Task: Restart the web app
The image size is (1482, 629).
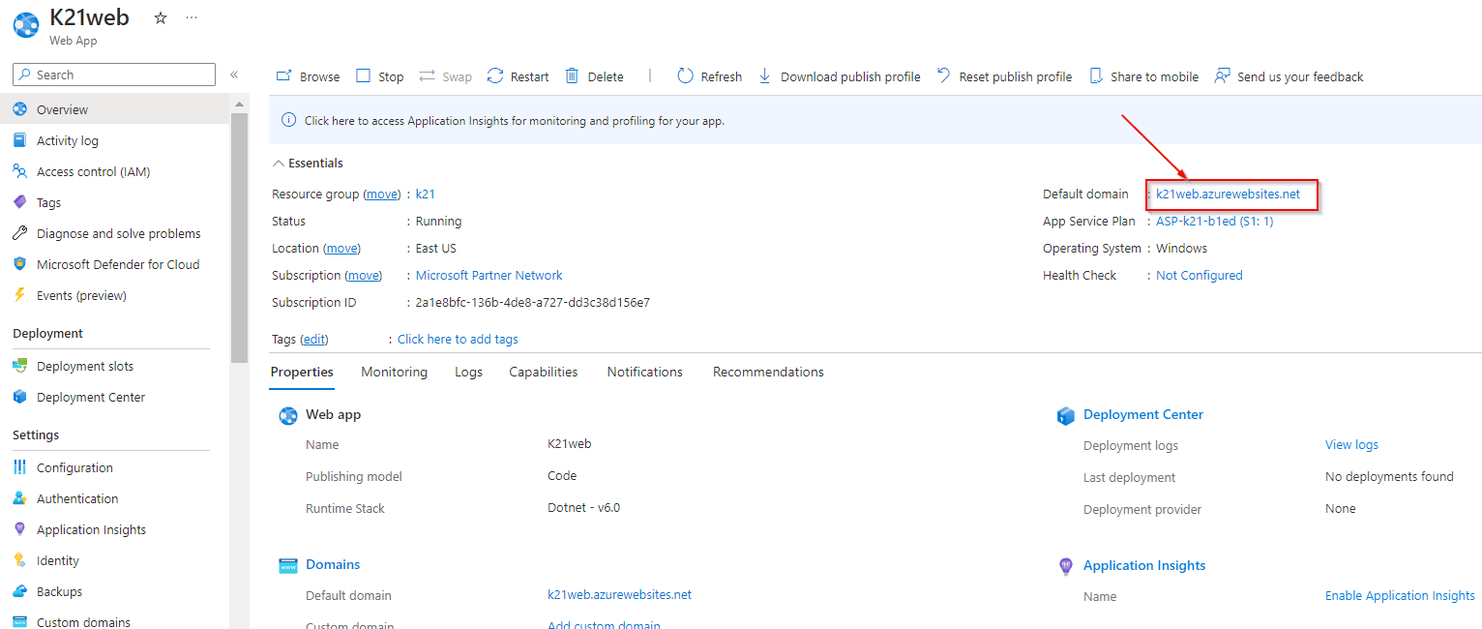Action: [x=517, y=75]
